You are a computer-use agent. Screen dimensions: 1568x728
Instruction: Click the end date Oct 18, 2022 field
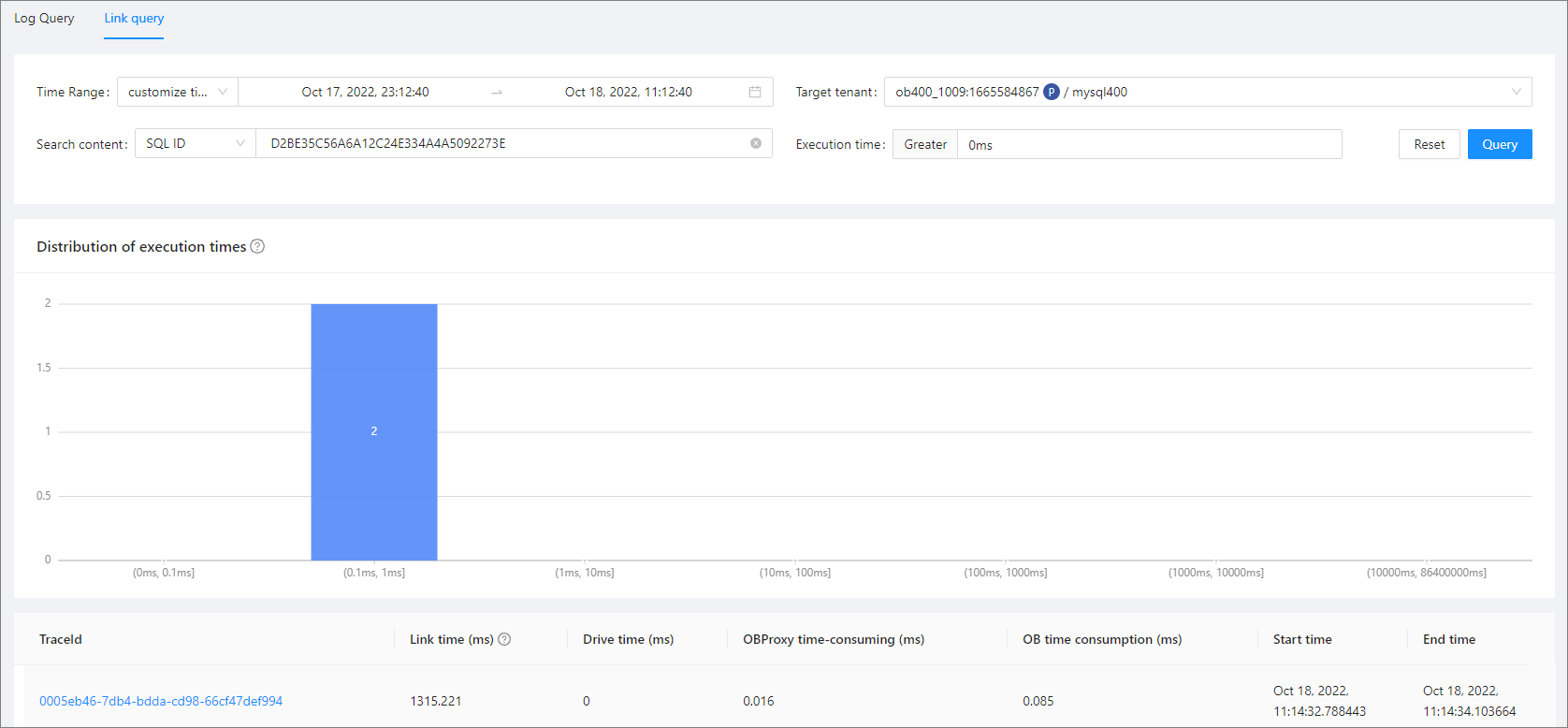coord(628,92)
